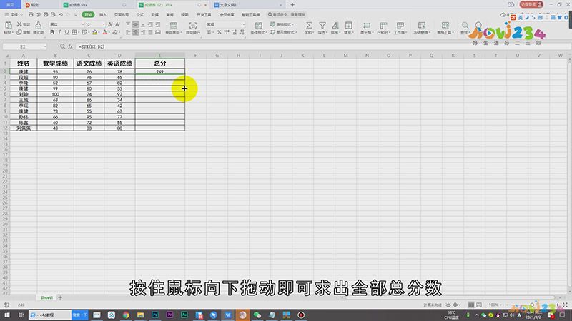Click the Filter (筛选) funnel icon
Image resolution: width=572 pixels, height=321 pixels.
[x=322, y=25]
